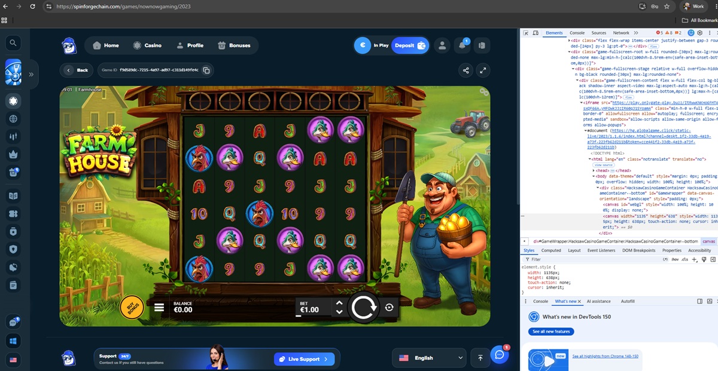The height and width of the screenshot is (371, 718).
Task: Switch to DevTools Sources tab
Action: (599, 33)
